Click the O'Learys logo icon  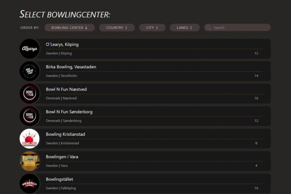30,49
